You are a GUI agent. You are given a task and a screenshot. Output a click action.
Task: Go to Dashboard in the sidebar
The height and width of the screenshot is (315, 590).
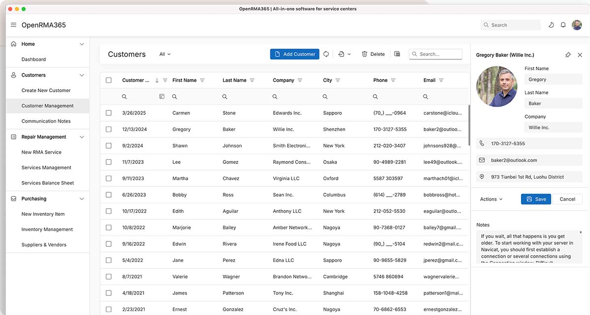33,59
